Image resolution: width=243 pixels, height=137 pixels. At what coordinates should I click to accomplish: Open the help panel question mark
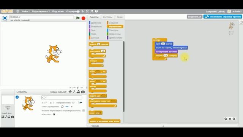click(241, 22)
